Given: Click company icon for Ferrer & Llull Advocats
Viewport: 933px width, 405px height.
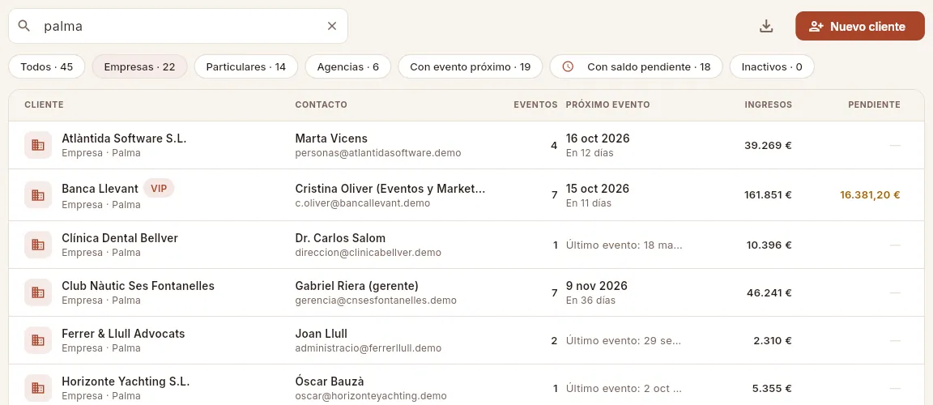Looking at the screenshot, I should (38, 340).
